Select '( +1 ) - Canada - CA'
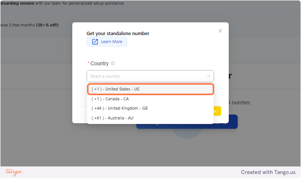Screen dimensions: 301x178 [150, 99]
